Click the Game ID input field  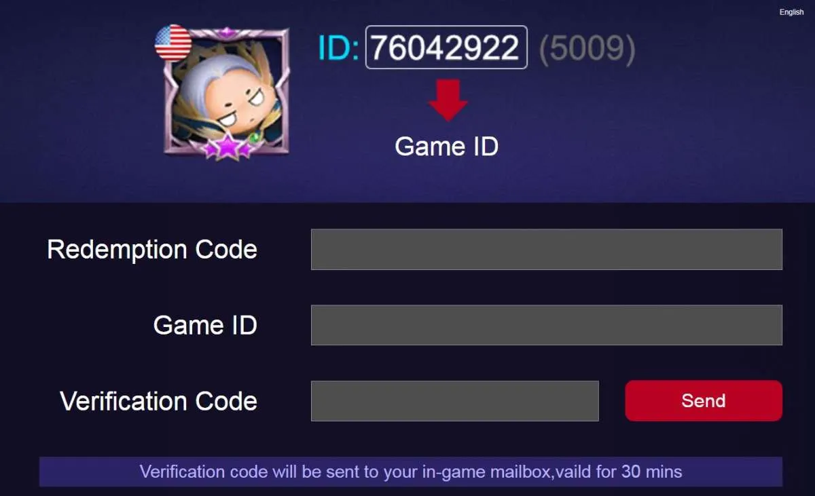547,325
